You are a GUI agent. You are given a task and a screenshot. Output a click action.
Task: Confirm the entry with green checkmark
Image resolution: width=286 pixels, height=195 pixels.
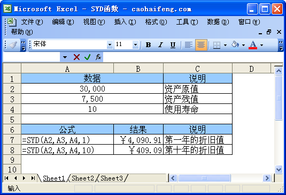click(x=87, y=57)
